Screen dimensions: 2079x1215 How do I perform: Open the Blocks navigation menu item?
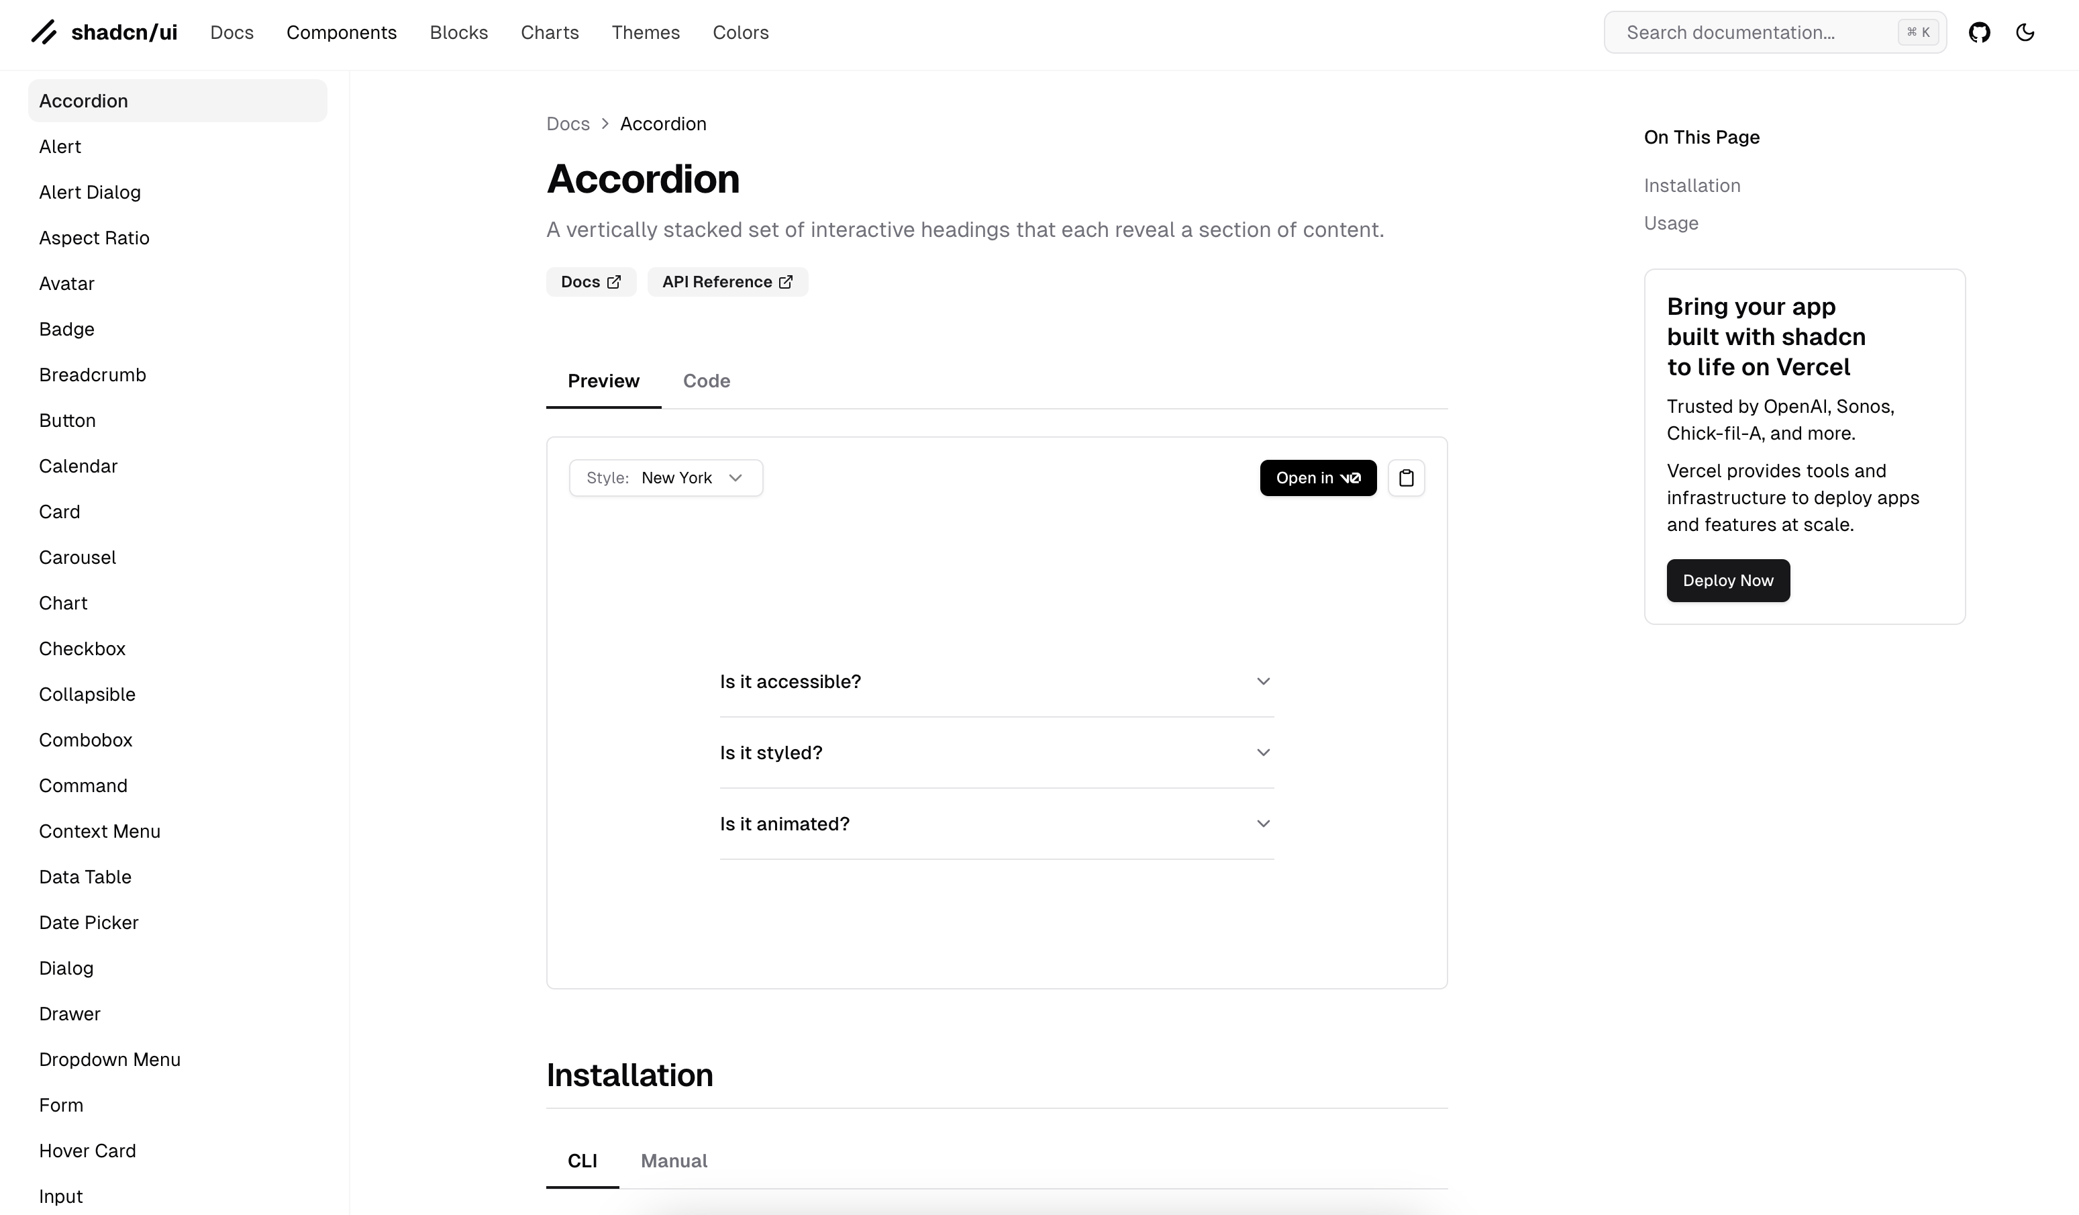tap(459, 32)
